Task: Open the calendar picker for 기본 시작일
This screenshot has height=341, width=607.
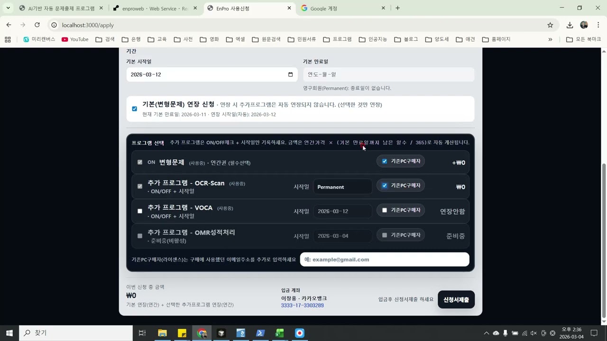Action: [291, 74]
